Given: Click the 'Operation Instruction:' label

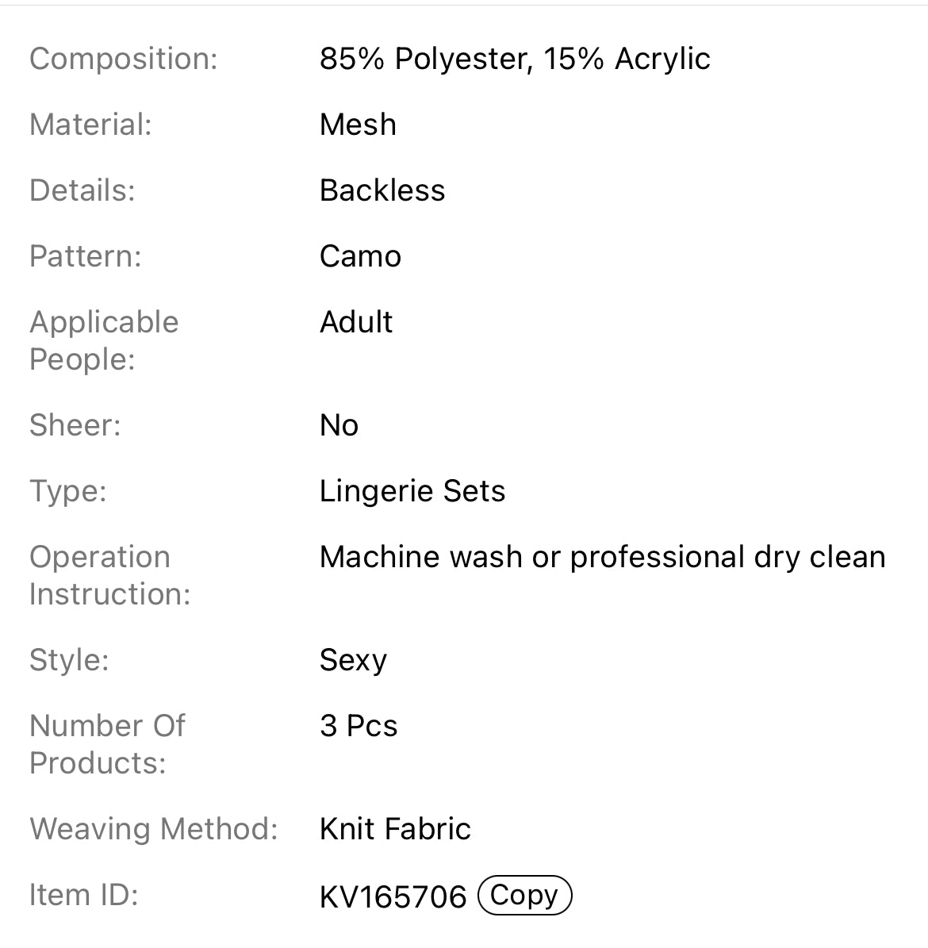Looking at the screenshot, I should [109, 575].
